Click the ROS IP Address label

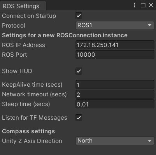coord(23,45)
